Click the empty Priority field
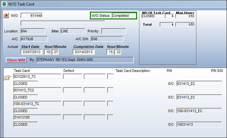Viewport: 227px width, 138px height. 114,31
